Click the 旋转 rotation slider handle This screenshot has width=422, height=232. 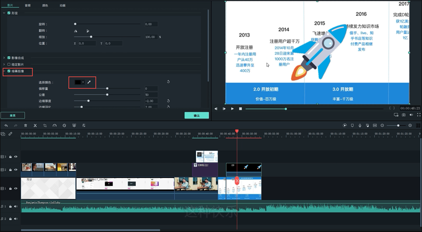75,24
